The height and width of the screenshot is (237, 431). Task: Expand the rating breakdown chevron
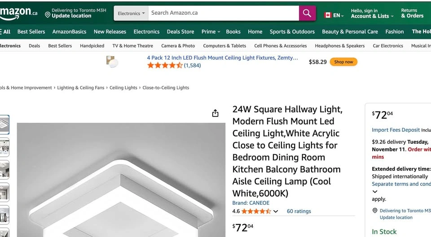[276, 211]
